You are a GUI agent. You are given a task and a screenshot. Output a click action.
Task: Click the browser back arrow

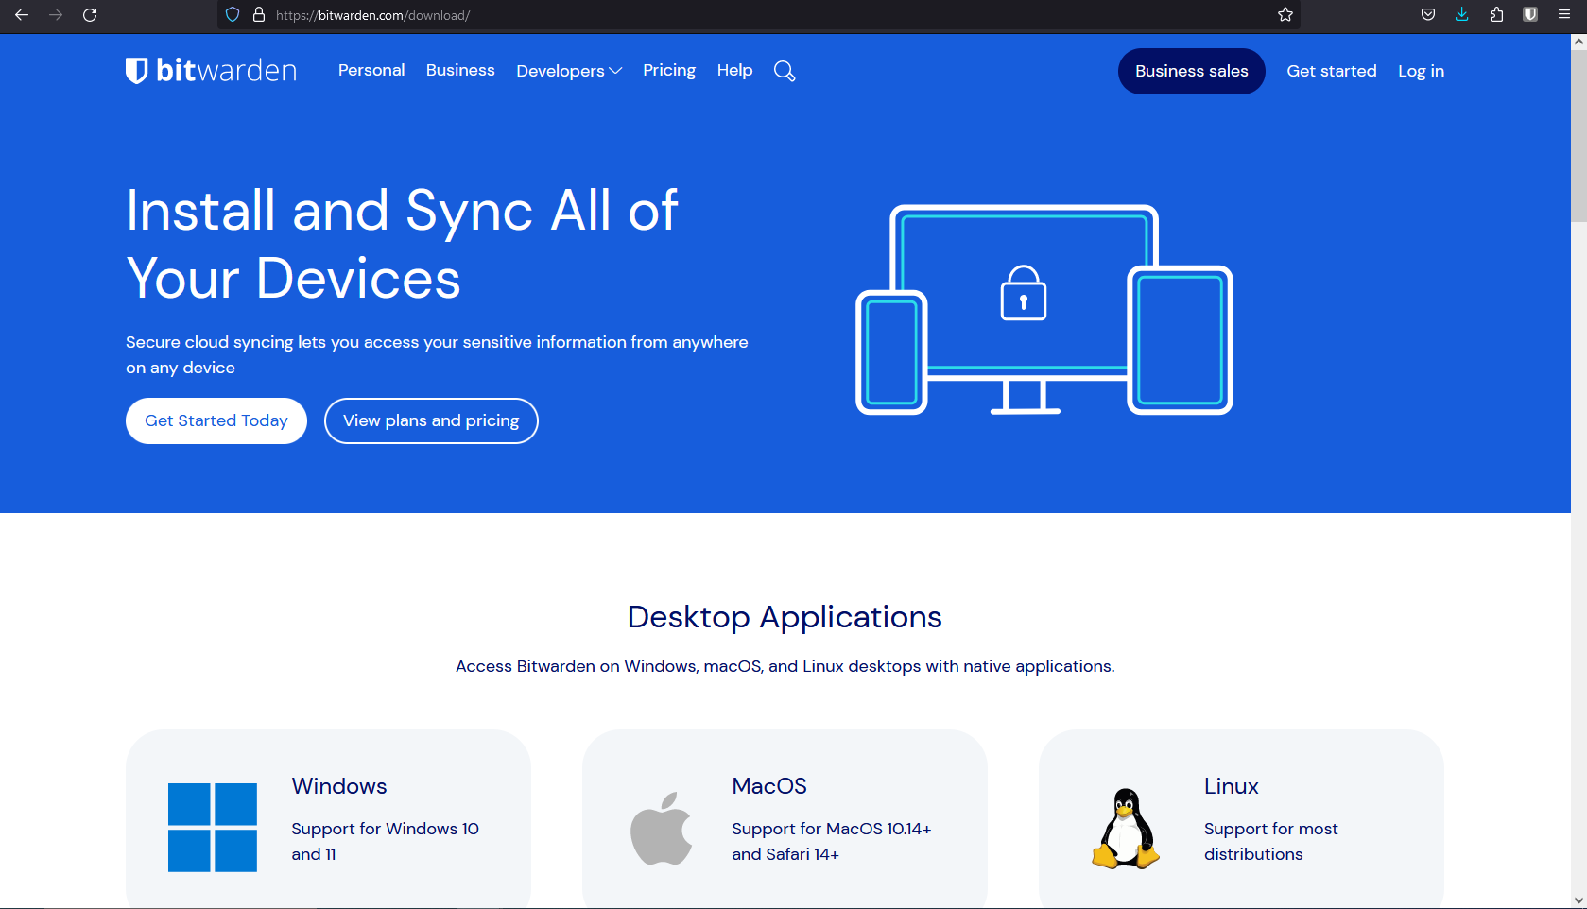click(x=22, y=15)
